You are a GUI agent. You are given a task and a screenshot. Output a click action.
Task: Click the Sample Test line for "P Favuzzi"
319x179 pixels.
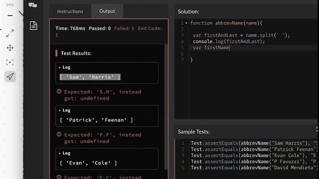(254, 162)
